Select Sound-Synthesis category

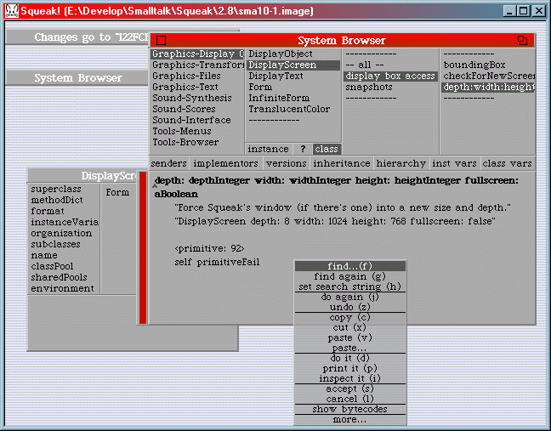(197, 98)
